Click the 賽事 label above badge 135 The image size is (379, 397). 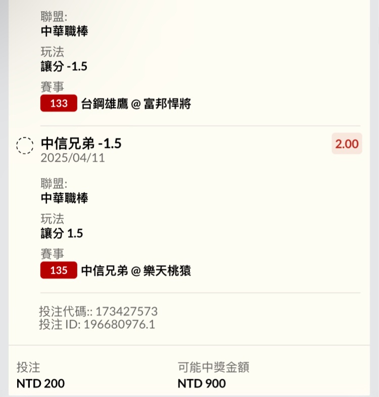pyautogui.click(x=52, y=254)
